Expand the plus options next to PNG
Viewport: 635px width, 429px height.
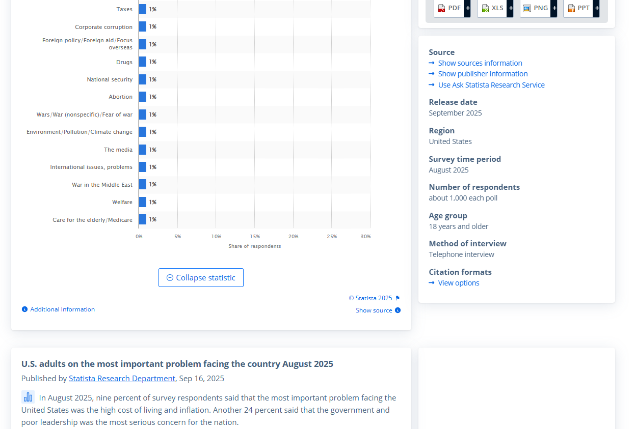coord(553,8)
